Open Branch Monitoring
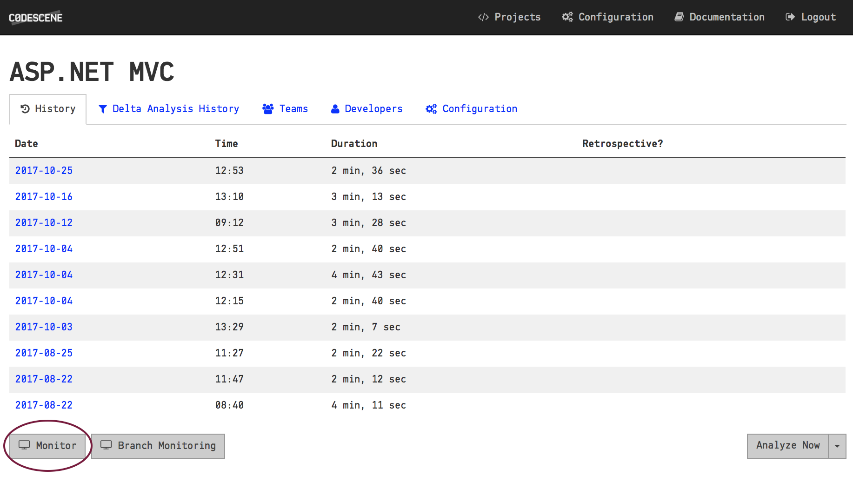This screenshot has width=853, height=483. 158,446
